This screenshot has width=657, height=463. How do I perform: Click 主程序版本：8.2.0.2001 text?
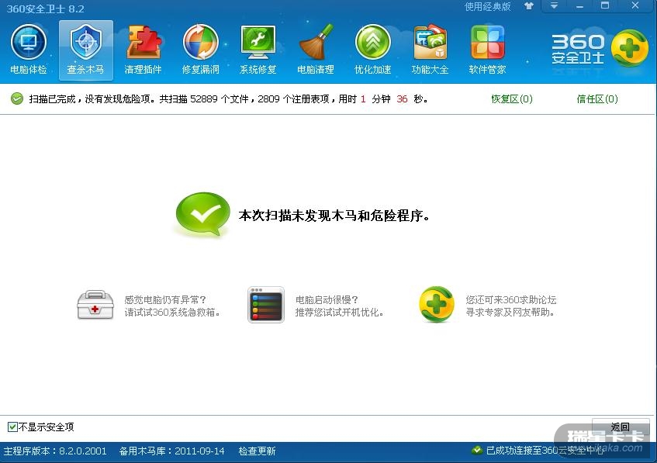click(55, 451)
